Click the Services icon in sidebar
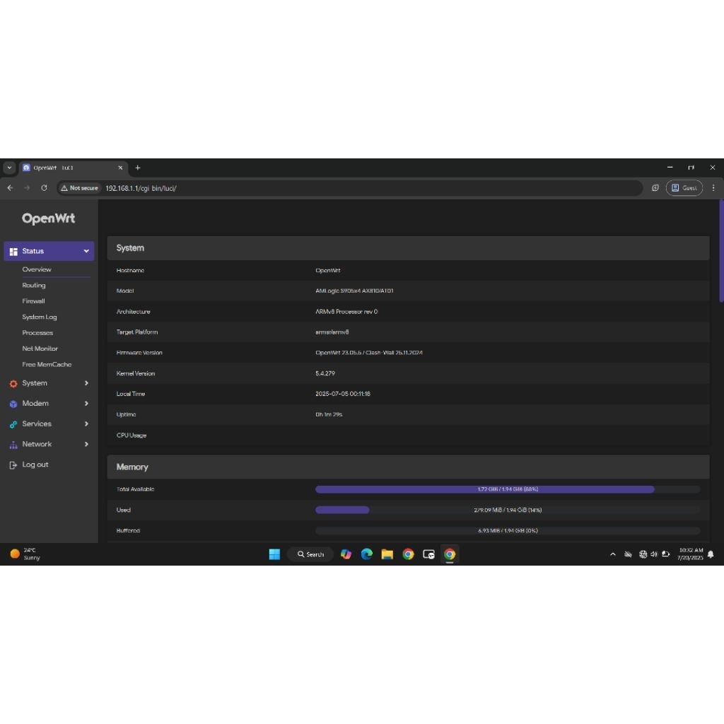 (x=13, y=424)
